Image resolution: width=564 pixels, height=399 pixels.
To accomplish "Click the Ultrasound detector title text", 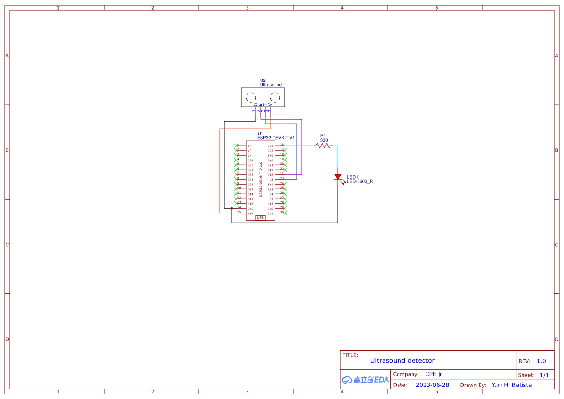I will pos(402,360).
